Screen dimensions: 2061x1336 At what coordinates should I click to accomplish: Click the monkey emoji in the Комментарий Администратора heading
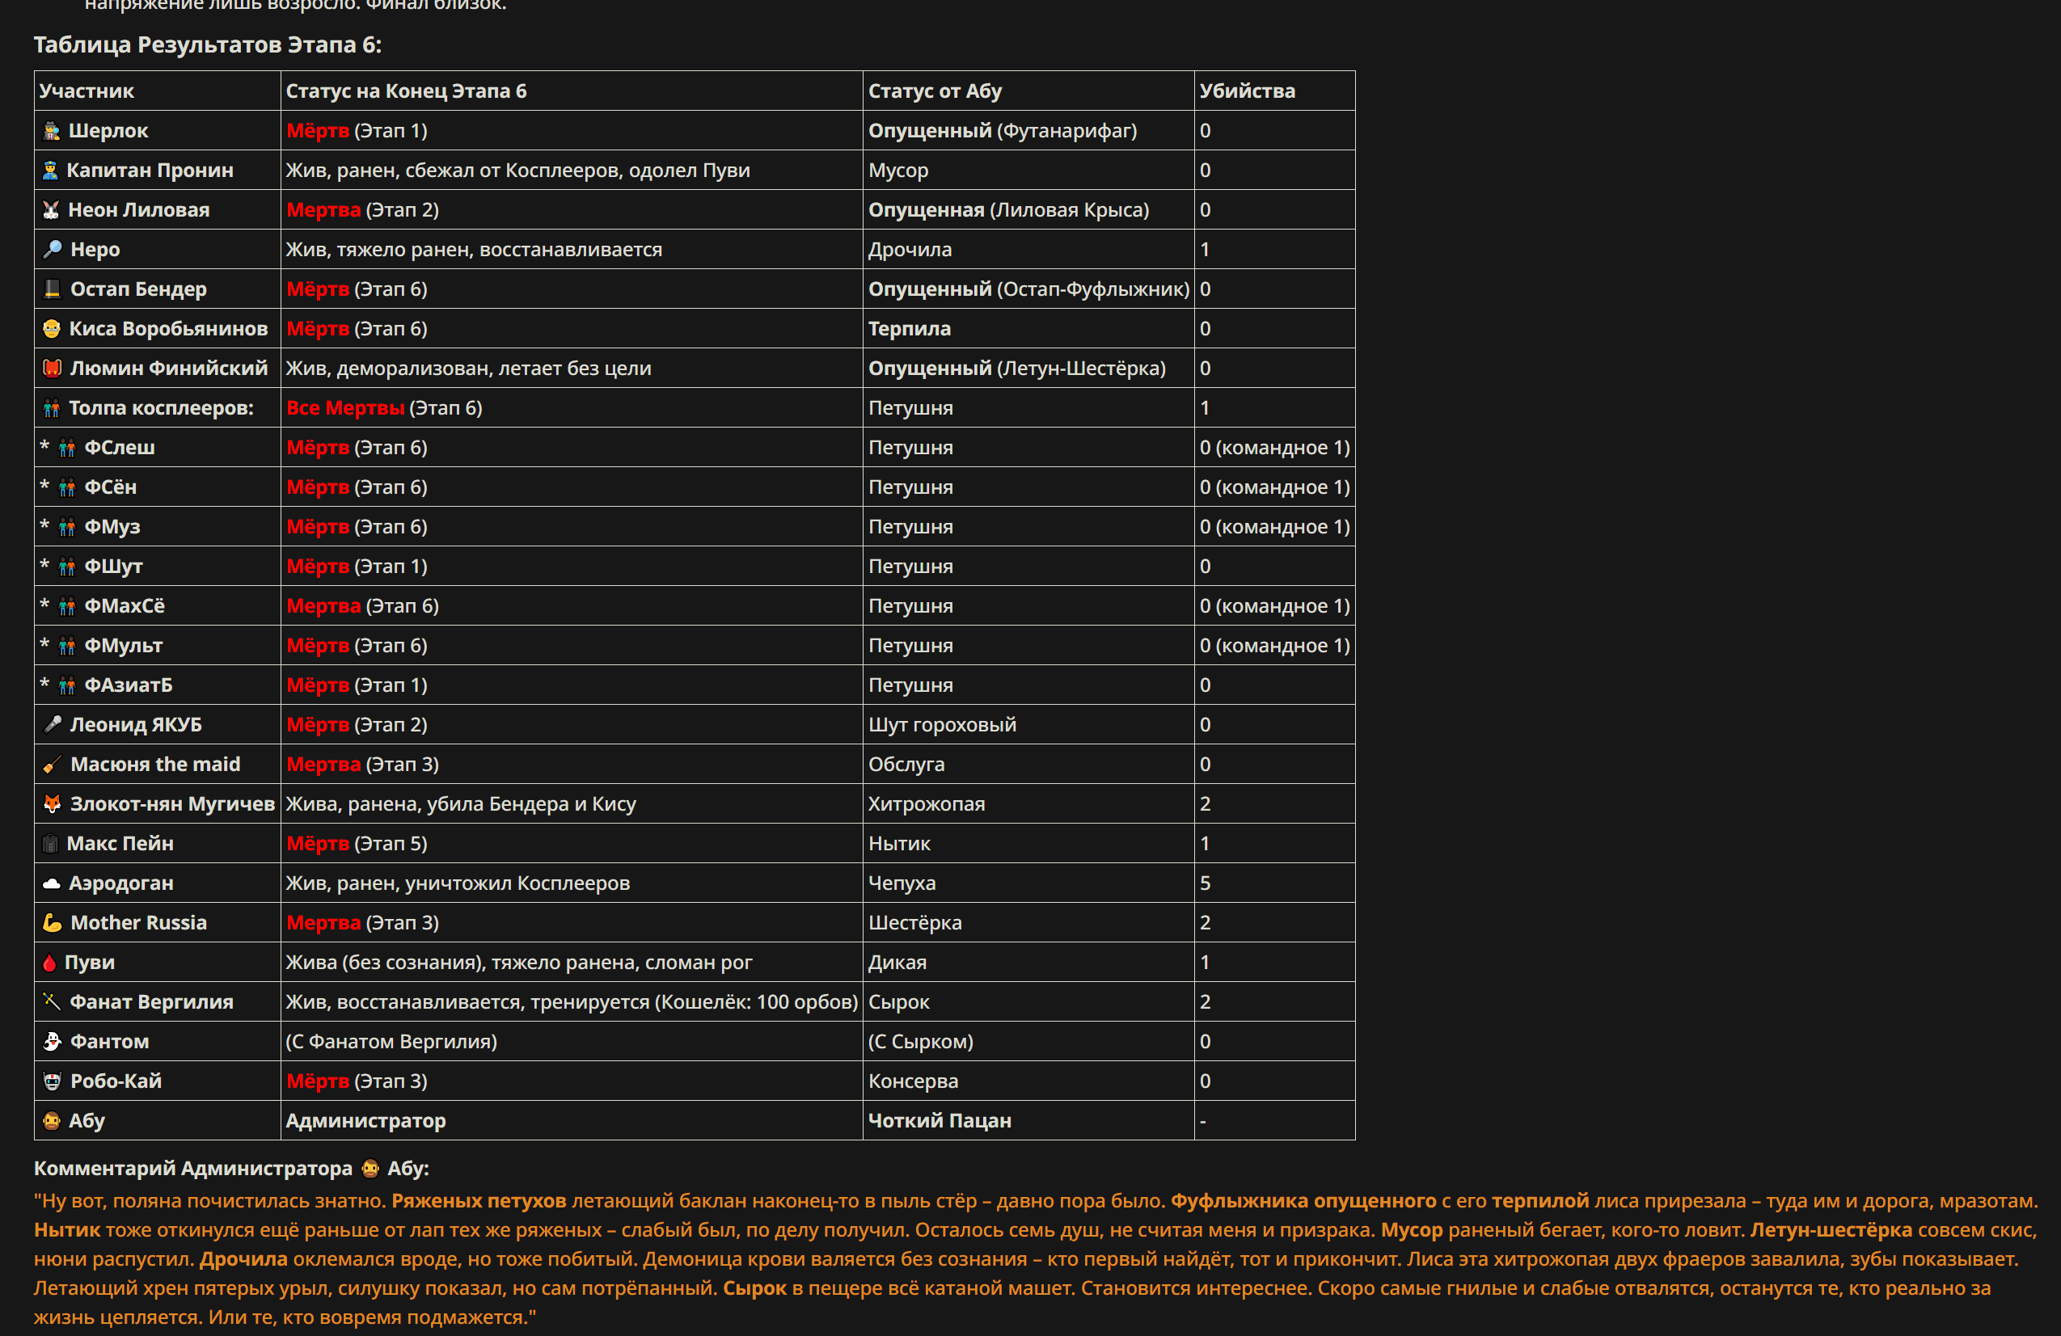tap(370, 1169)
